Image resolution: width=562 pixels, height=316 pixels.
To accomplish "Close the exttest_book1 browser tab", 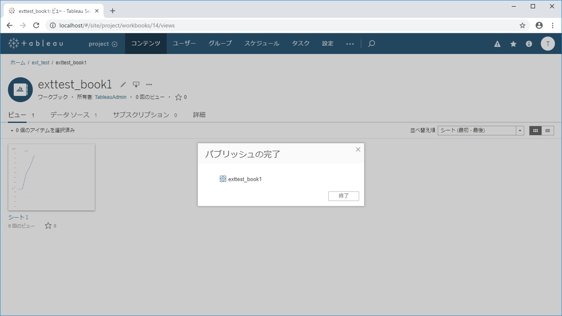I will tap(97, 11).
